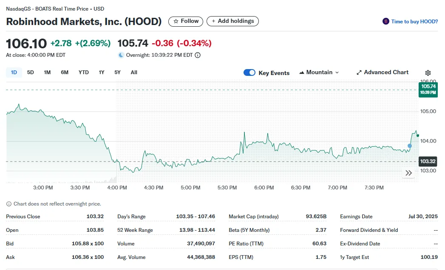Show the YTD chart range

[x=84, y=72]
